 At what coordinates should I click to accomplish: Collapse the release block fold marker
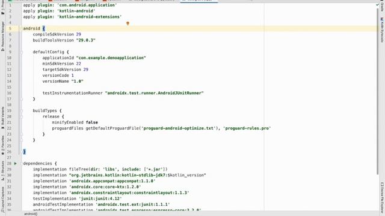click(22, 116)
